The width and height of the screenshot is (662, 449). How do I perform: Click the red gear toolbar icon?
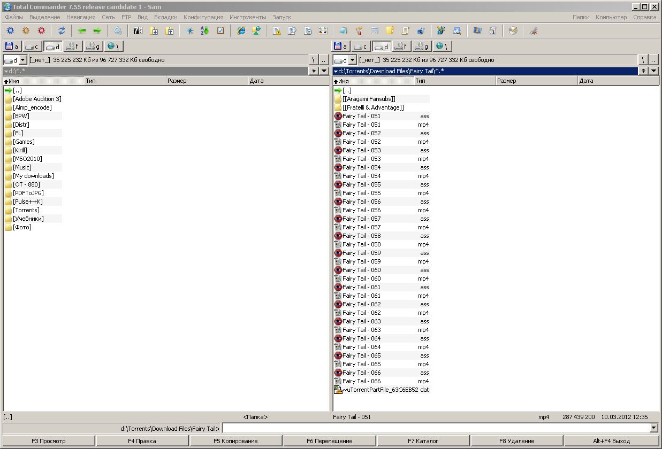(41, 31)
